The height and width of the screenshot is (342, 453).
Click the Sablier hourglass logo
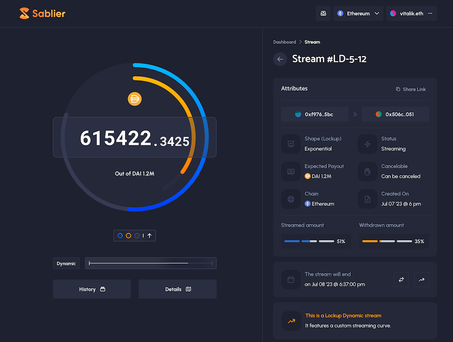click(24, 13)
